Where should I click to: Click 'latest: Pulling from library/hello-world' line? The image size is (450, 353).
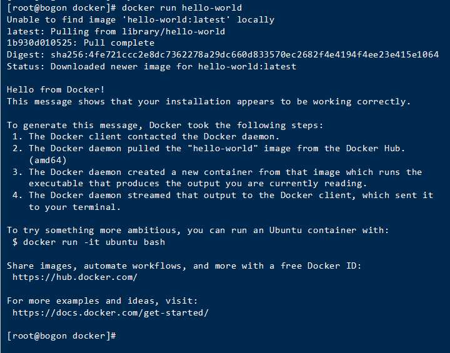click(116, 31)
